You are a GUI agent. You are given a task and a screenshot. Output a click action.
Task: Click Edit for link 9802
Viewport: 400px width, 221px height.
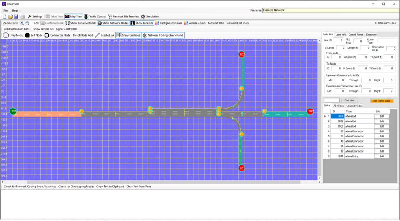point(382,121)
